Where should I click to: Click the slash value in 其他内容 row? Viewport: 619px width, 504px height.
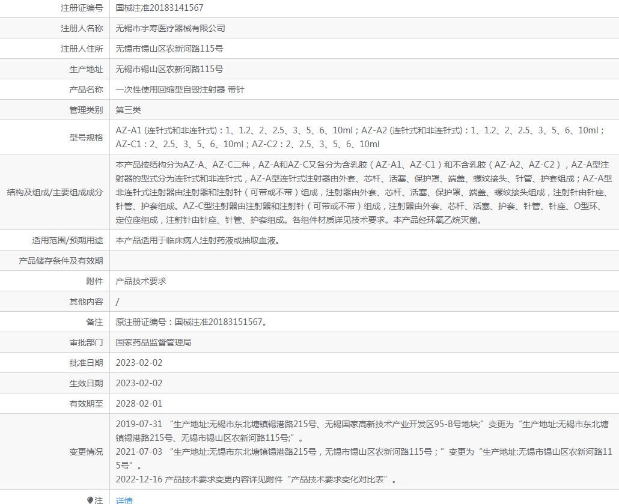pos(117,302)
